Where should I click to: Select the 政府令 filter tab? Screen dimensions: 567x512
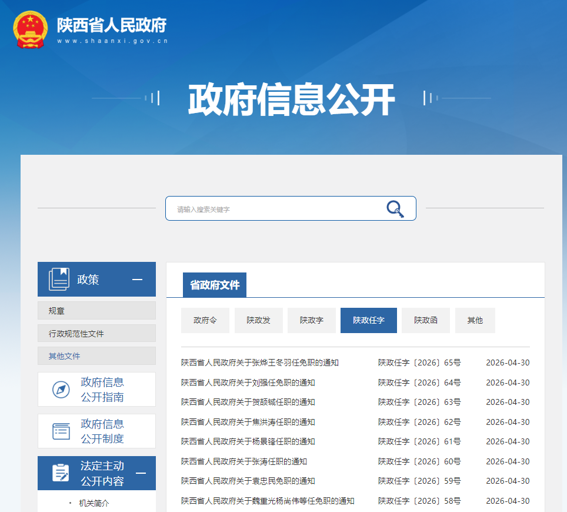[x=205, y=320]
